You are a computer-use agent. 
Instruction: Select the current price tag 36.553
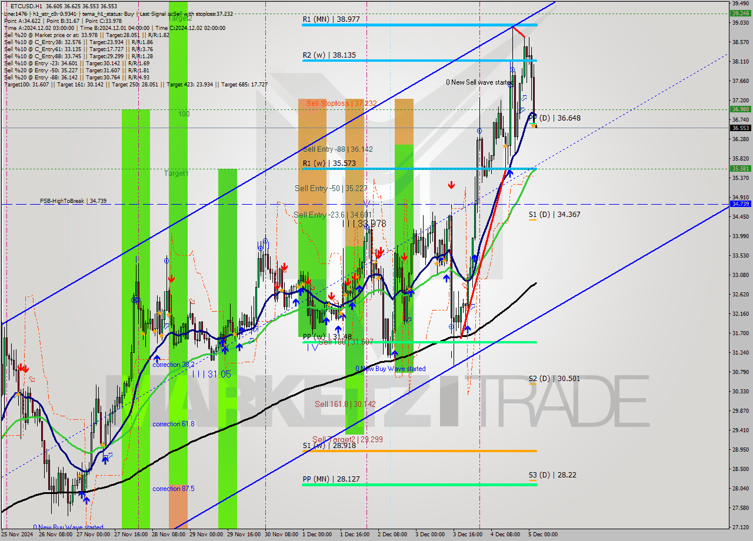(x=740, y=128)
